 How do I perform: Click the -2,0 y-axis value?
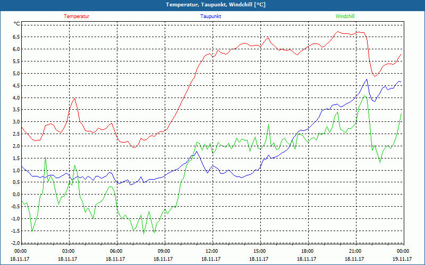point(15,243)
